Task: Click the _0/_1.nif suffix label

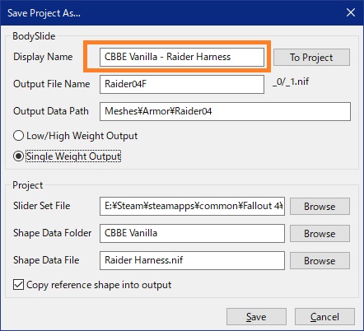Action: coord(291,82)
